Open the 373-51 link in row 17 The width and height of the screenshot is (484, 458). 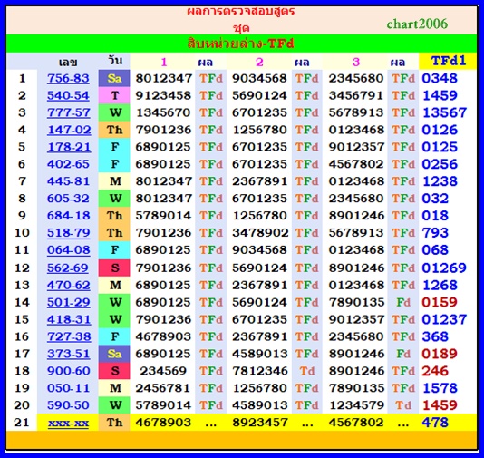(69, 354)
